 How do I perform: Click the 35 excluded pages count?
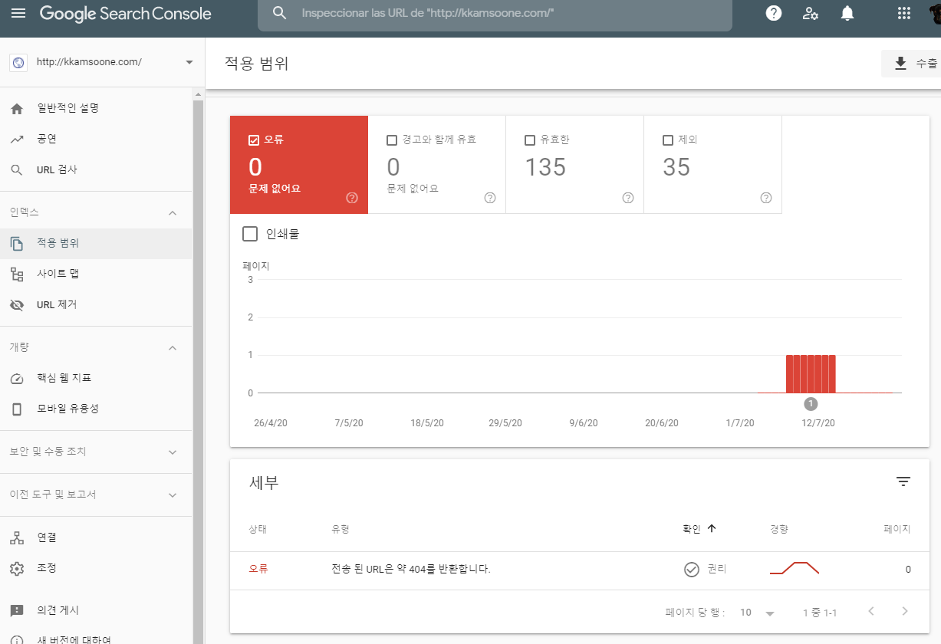click(676, 167)
